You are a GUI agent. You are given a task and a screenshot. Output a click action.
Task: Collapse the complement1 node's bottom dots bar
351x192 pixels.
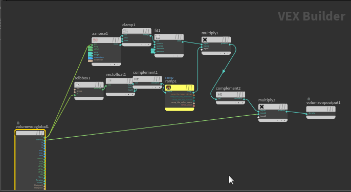pos(147,87)
